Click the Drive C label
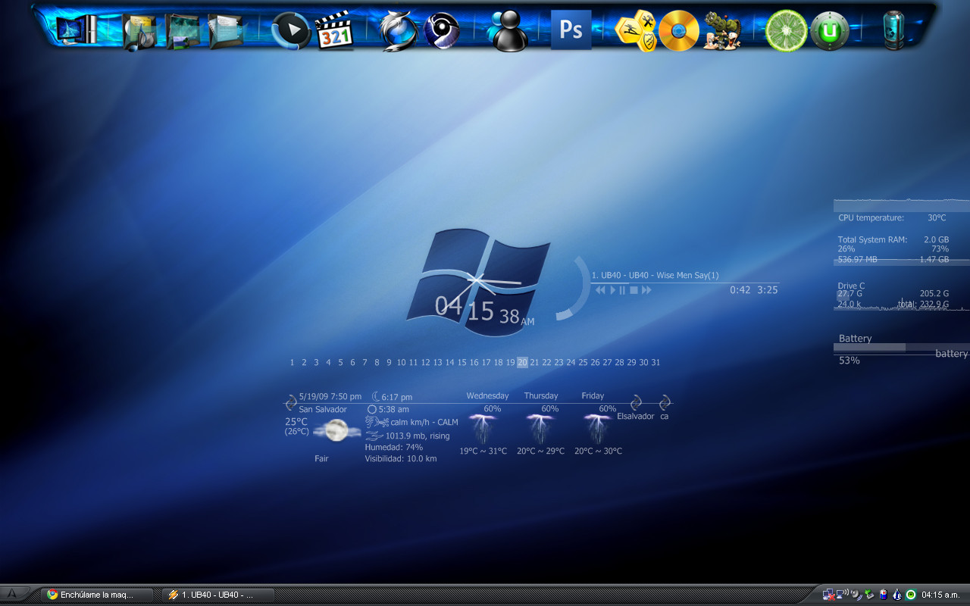The height and width of the screenshot is (606, 970). pyautogui.click(x=851, y=286)
